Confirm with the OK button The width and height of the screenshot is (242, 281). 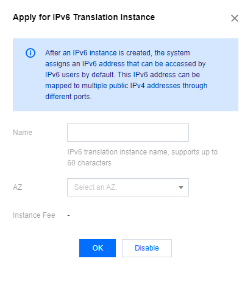(x=98, y=248)
